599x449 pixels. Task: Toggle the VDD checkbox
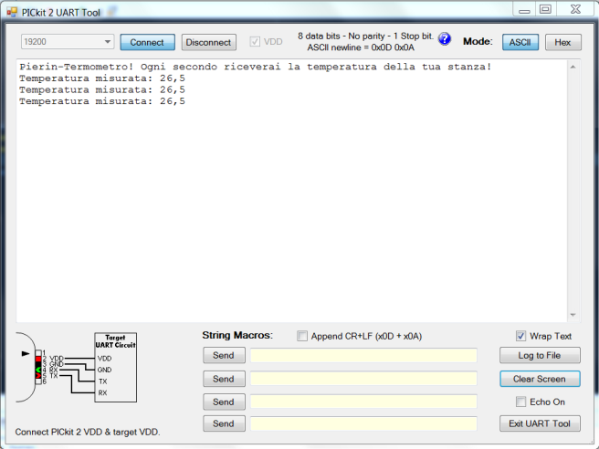[255, 42]
